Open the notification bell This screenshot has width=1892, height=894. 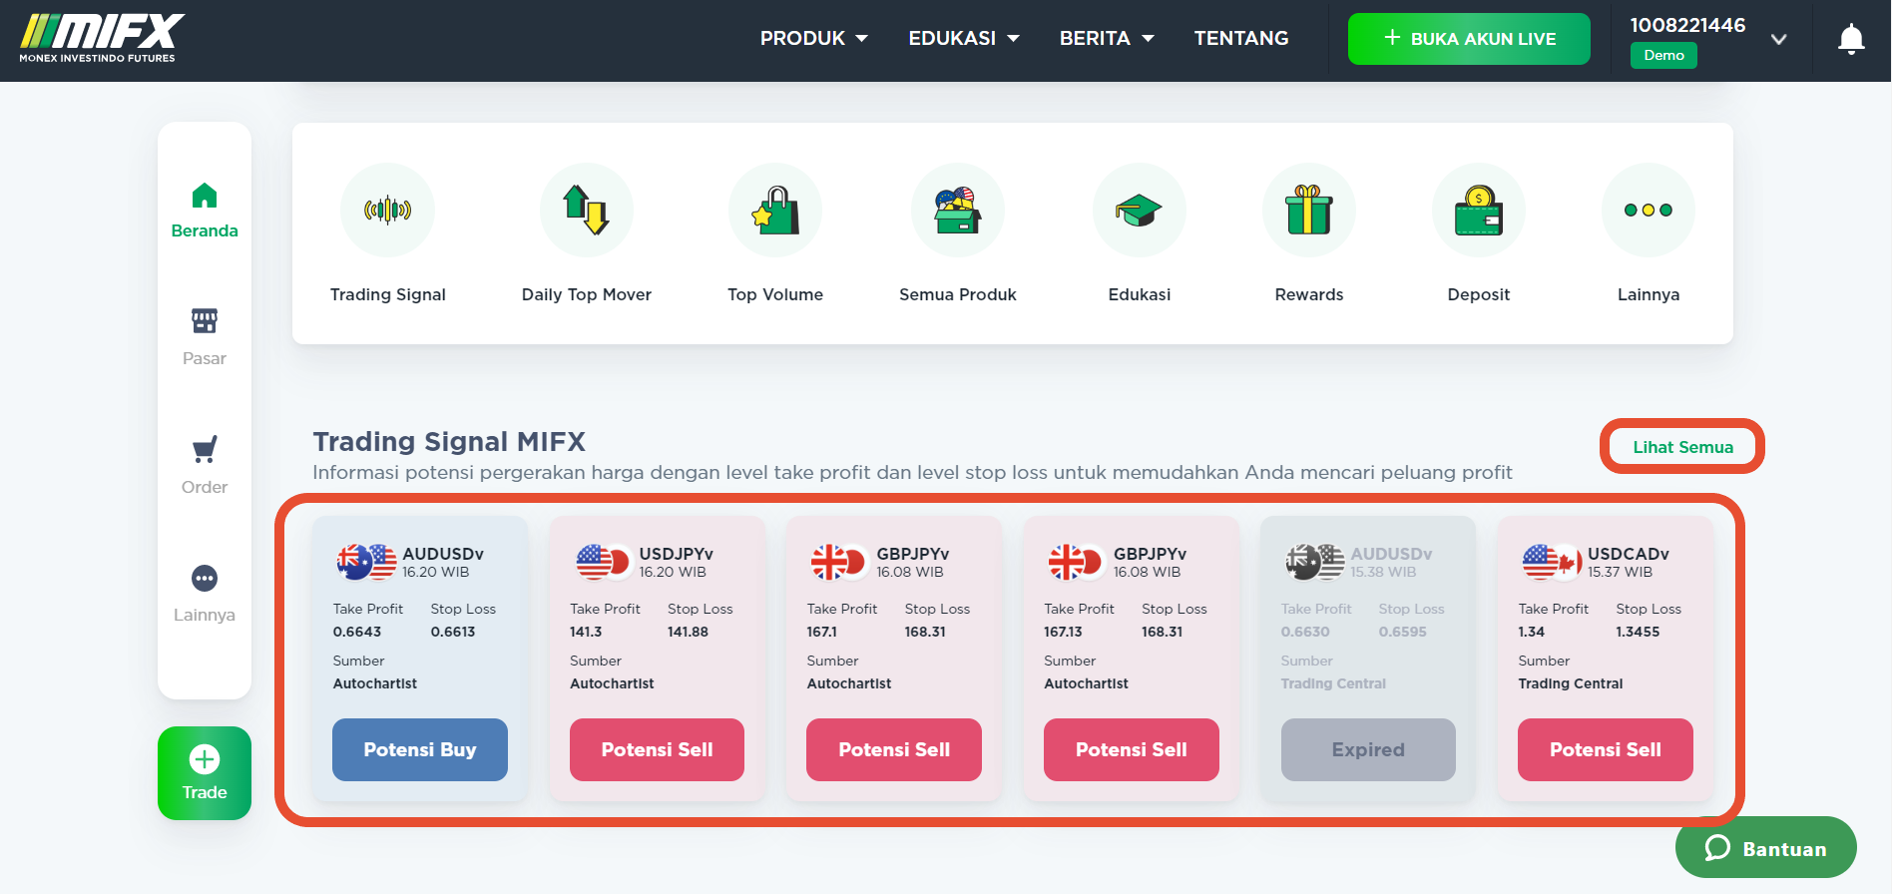tap(1851, 40)
